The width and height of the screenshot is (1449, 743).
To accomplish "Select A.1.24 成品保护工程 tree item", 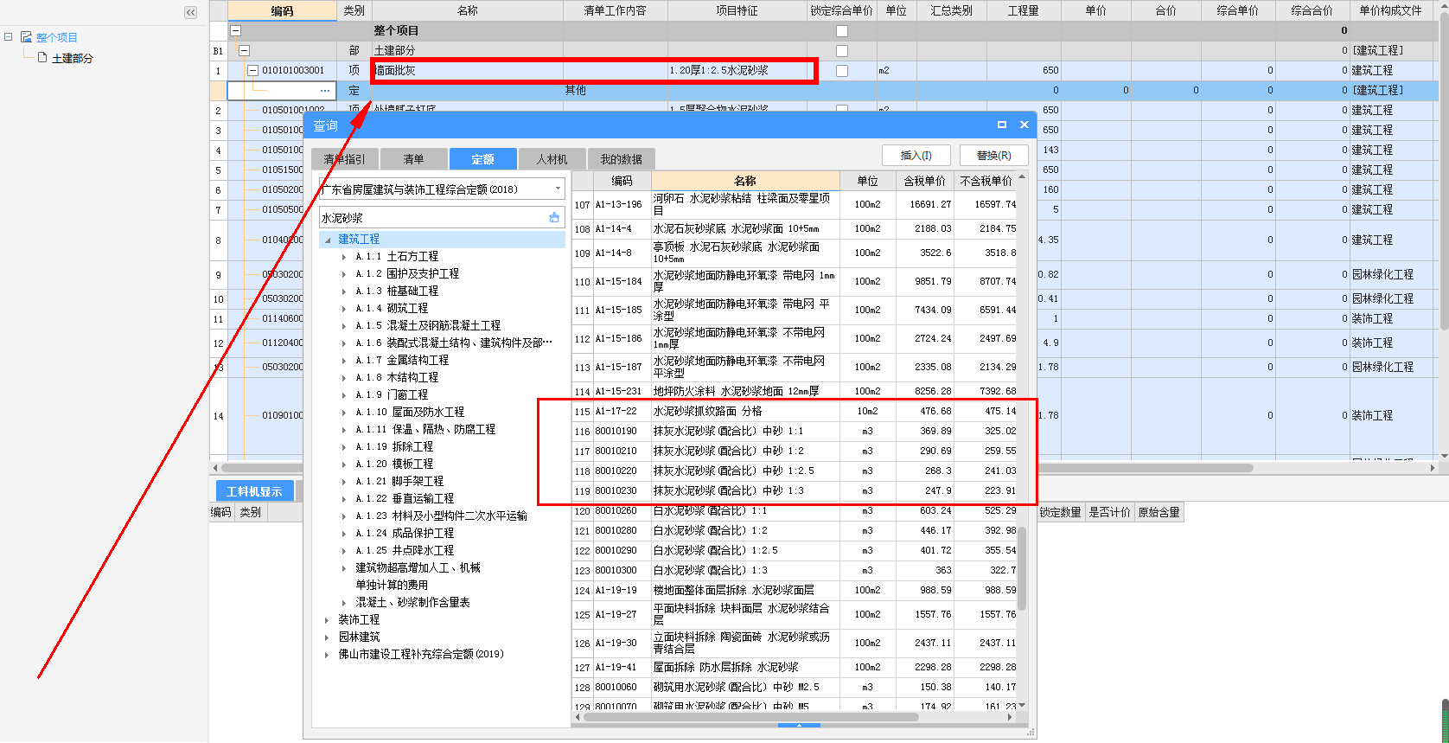I will (405, 534).
